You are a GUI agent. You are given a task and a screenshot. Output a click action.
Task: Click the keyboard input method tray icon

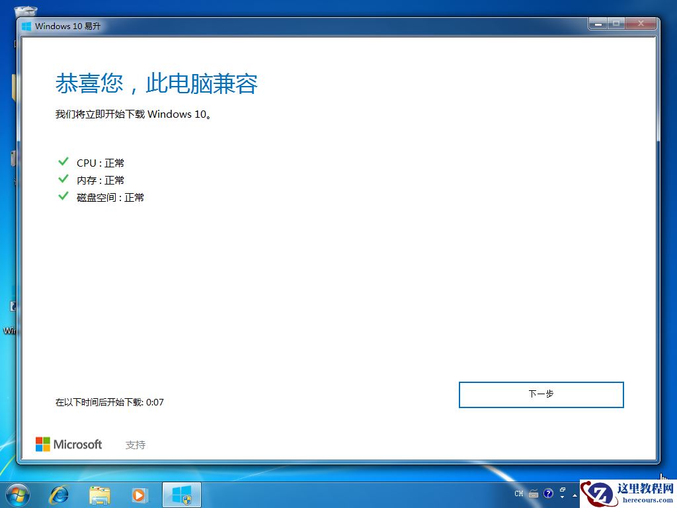click(533, 493)
